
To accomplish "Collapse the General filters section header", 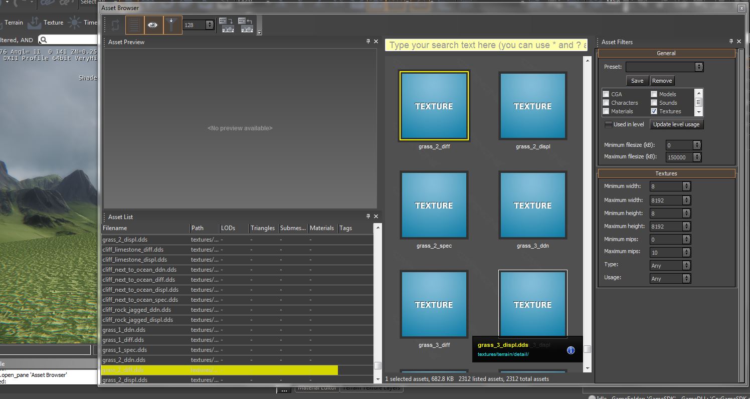I will coord(666,53).
